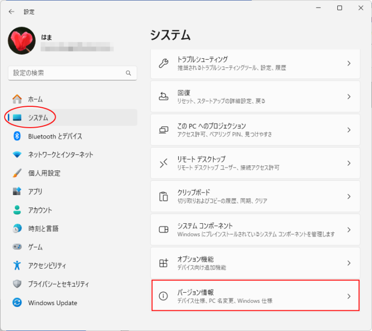Image resolution: width=372 pixels, height=331 pixels.
Task: Click the 時刻と言語 label text
Action: click(43, 228)
